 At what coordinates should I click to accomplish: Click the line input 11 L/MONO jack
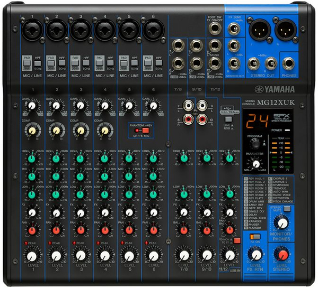point(215,45)
